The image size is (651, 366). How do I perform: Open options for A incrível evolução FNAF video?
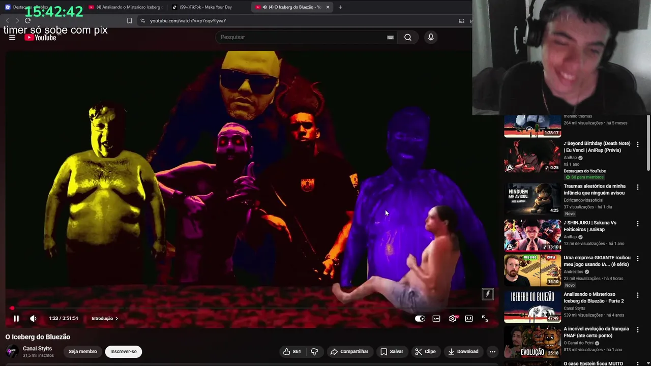pos(637,329)
